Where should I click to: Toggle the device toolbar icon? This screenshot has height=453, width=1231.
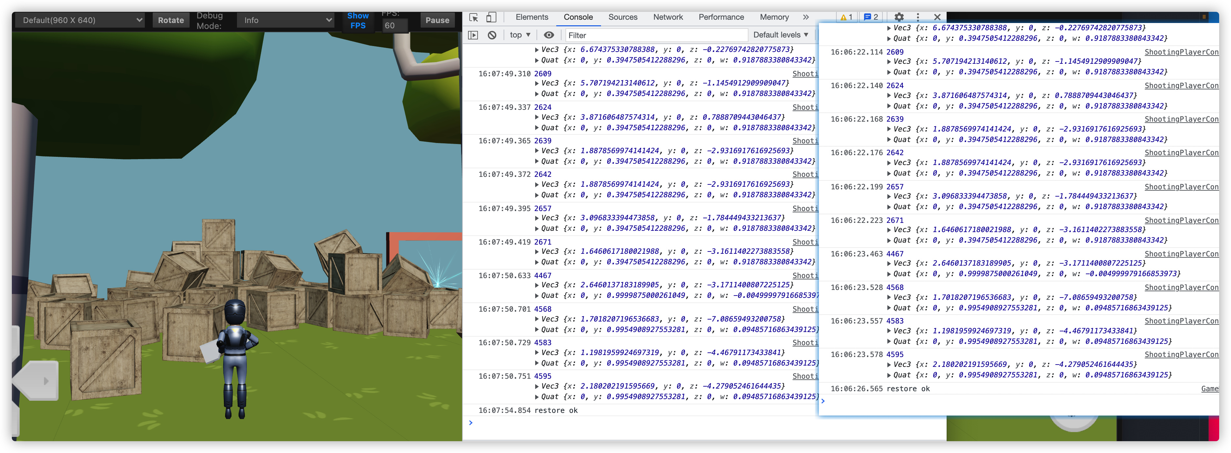[491, 17]
